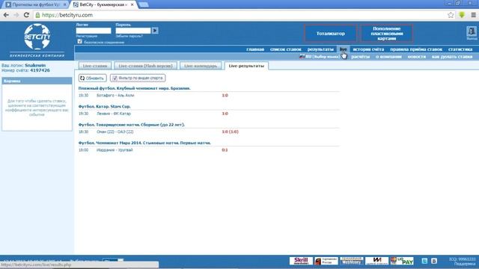
Task: Click the browser forward arrow
Action: click(x=16, y=15)
